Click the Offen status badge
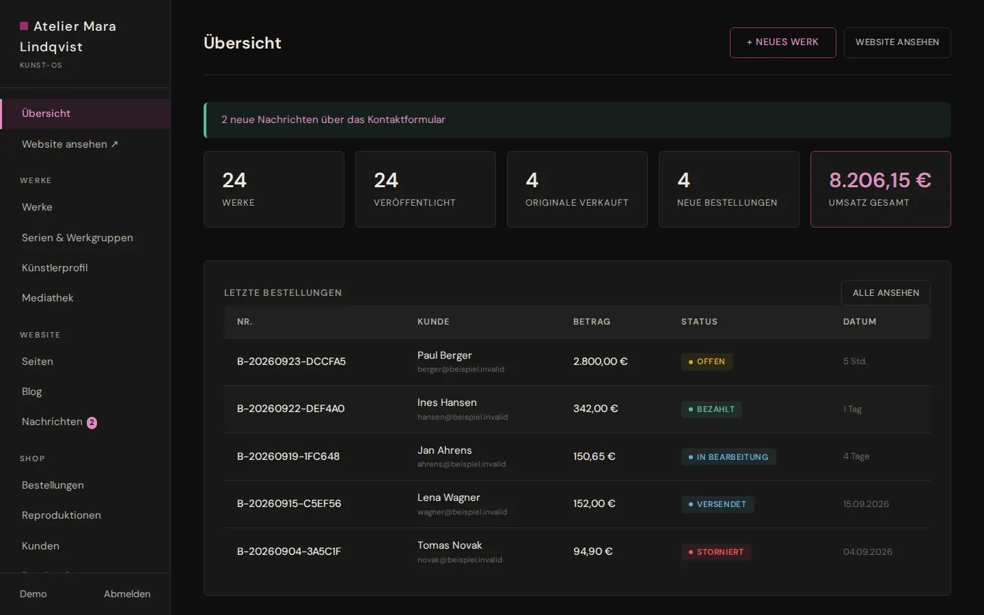 707,361
